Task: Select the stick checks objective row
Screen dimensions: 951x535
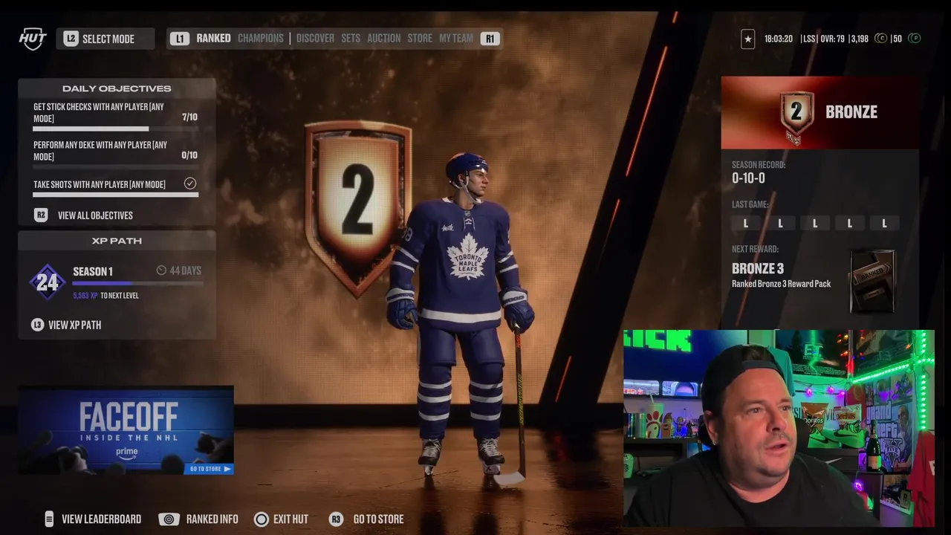Action: (116, 116)
